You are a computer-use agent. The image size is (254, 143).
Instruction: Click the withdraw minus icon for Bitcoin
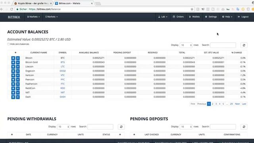pos(18,58)
